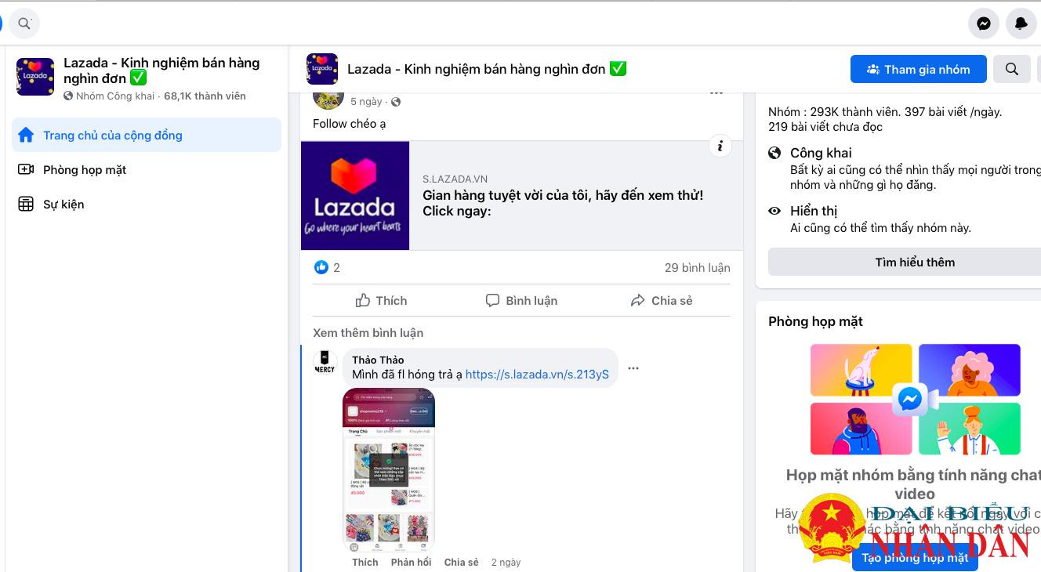Click the post author's avatar
1041x572 pixels.
328,98
